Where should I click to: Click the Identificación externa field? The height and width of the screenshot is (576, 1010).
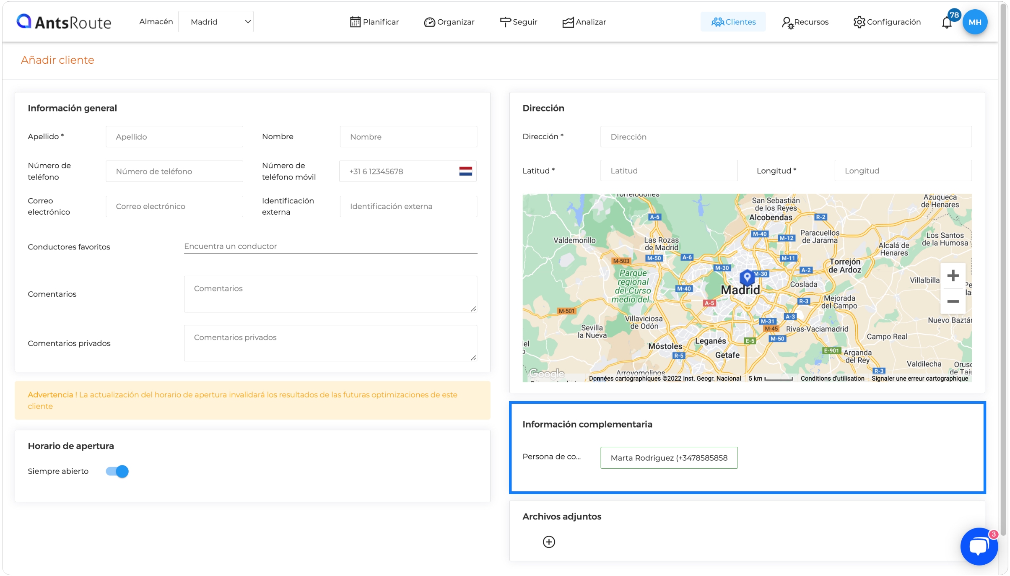point(408,206)
